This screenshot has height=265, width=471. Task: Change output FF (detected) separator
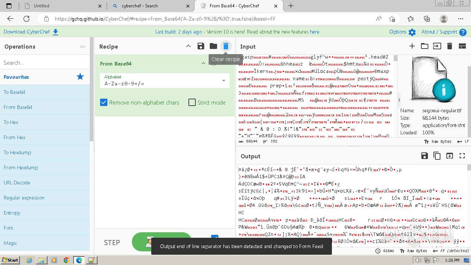point(450,251)
